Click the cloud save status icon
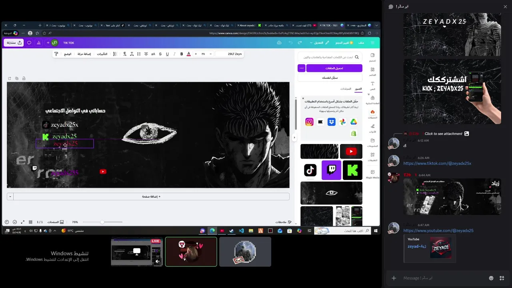The image size is (512, 288). tap(279, 43)
